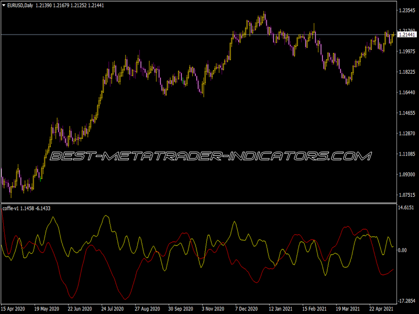Click the 3 Nov 2020 date label

[213, 309]
